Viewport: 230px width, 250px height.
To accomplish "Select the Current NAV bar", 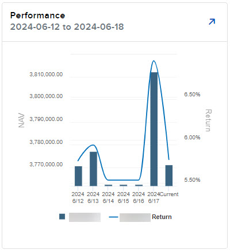I will tap(169, 175).
